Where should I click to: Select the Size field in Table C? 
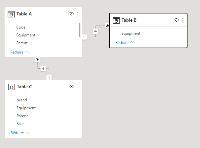(20, 124)
